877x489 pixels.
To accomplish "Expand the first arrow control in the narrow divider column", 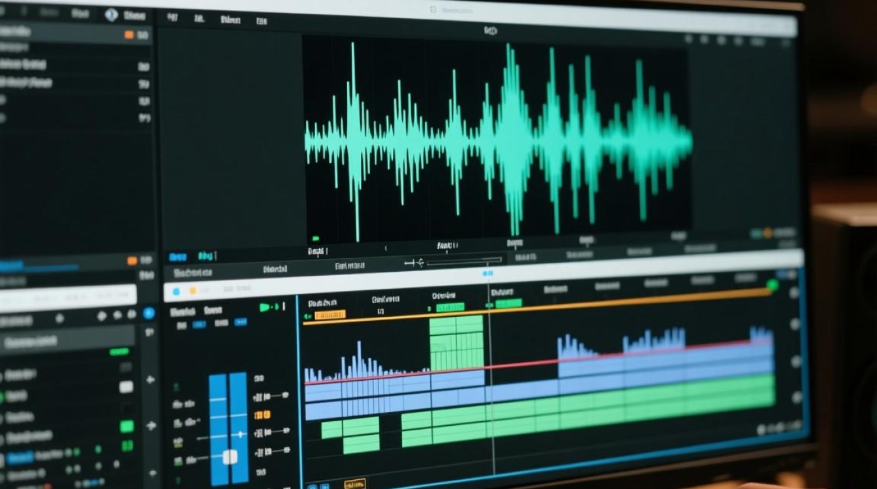I will [151, 379].
